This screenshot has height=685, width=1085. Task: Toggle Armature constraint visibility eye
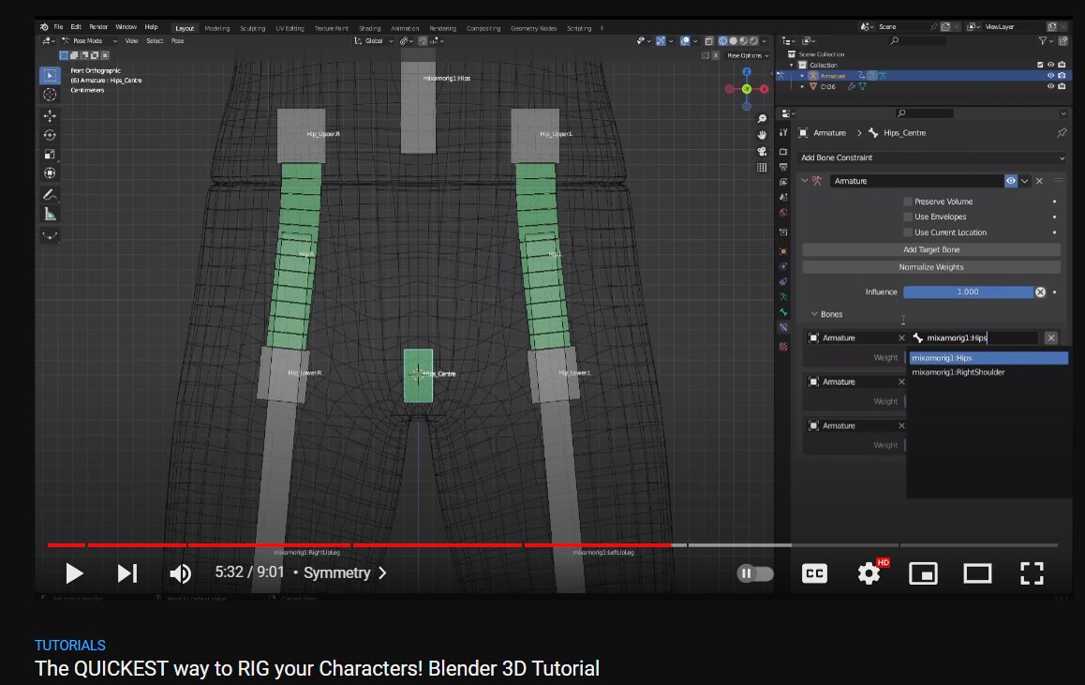1011,181
